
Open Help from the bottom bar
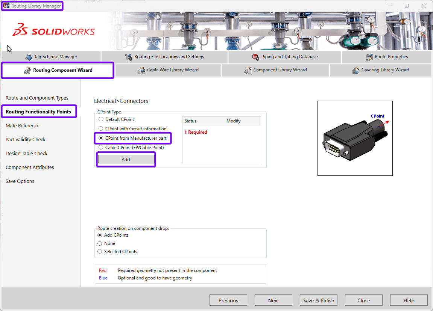(x=409, y=300)
